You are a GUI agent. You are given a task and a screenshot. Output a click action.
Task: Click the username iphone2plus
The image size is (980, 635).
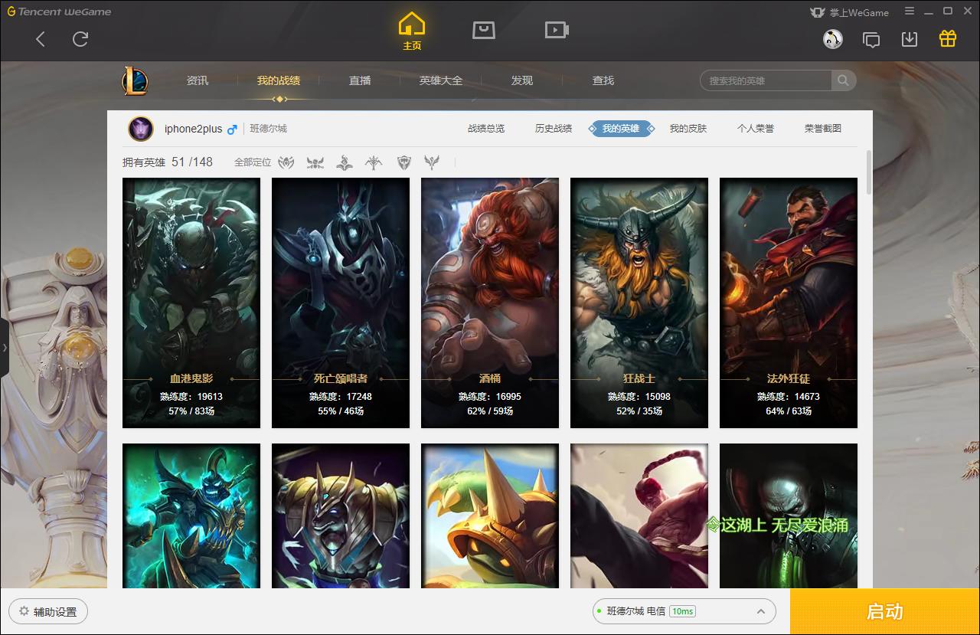[193, 129]
